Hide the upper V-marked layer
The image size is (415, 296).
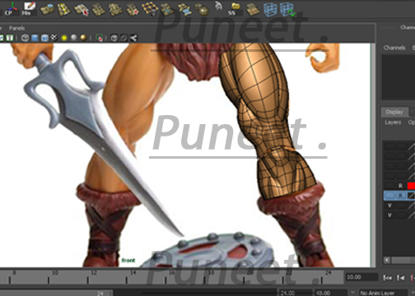point(389,206)
